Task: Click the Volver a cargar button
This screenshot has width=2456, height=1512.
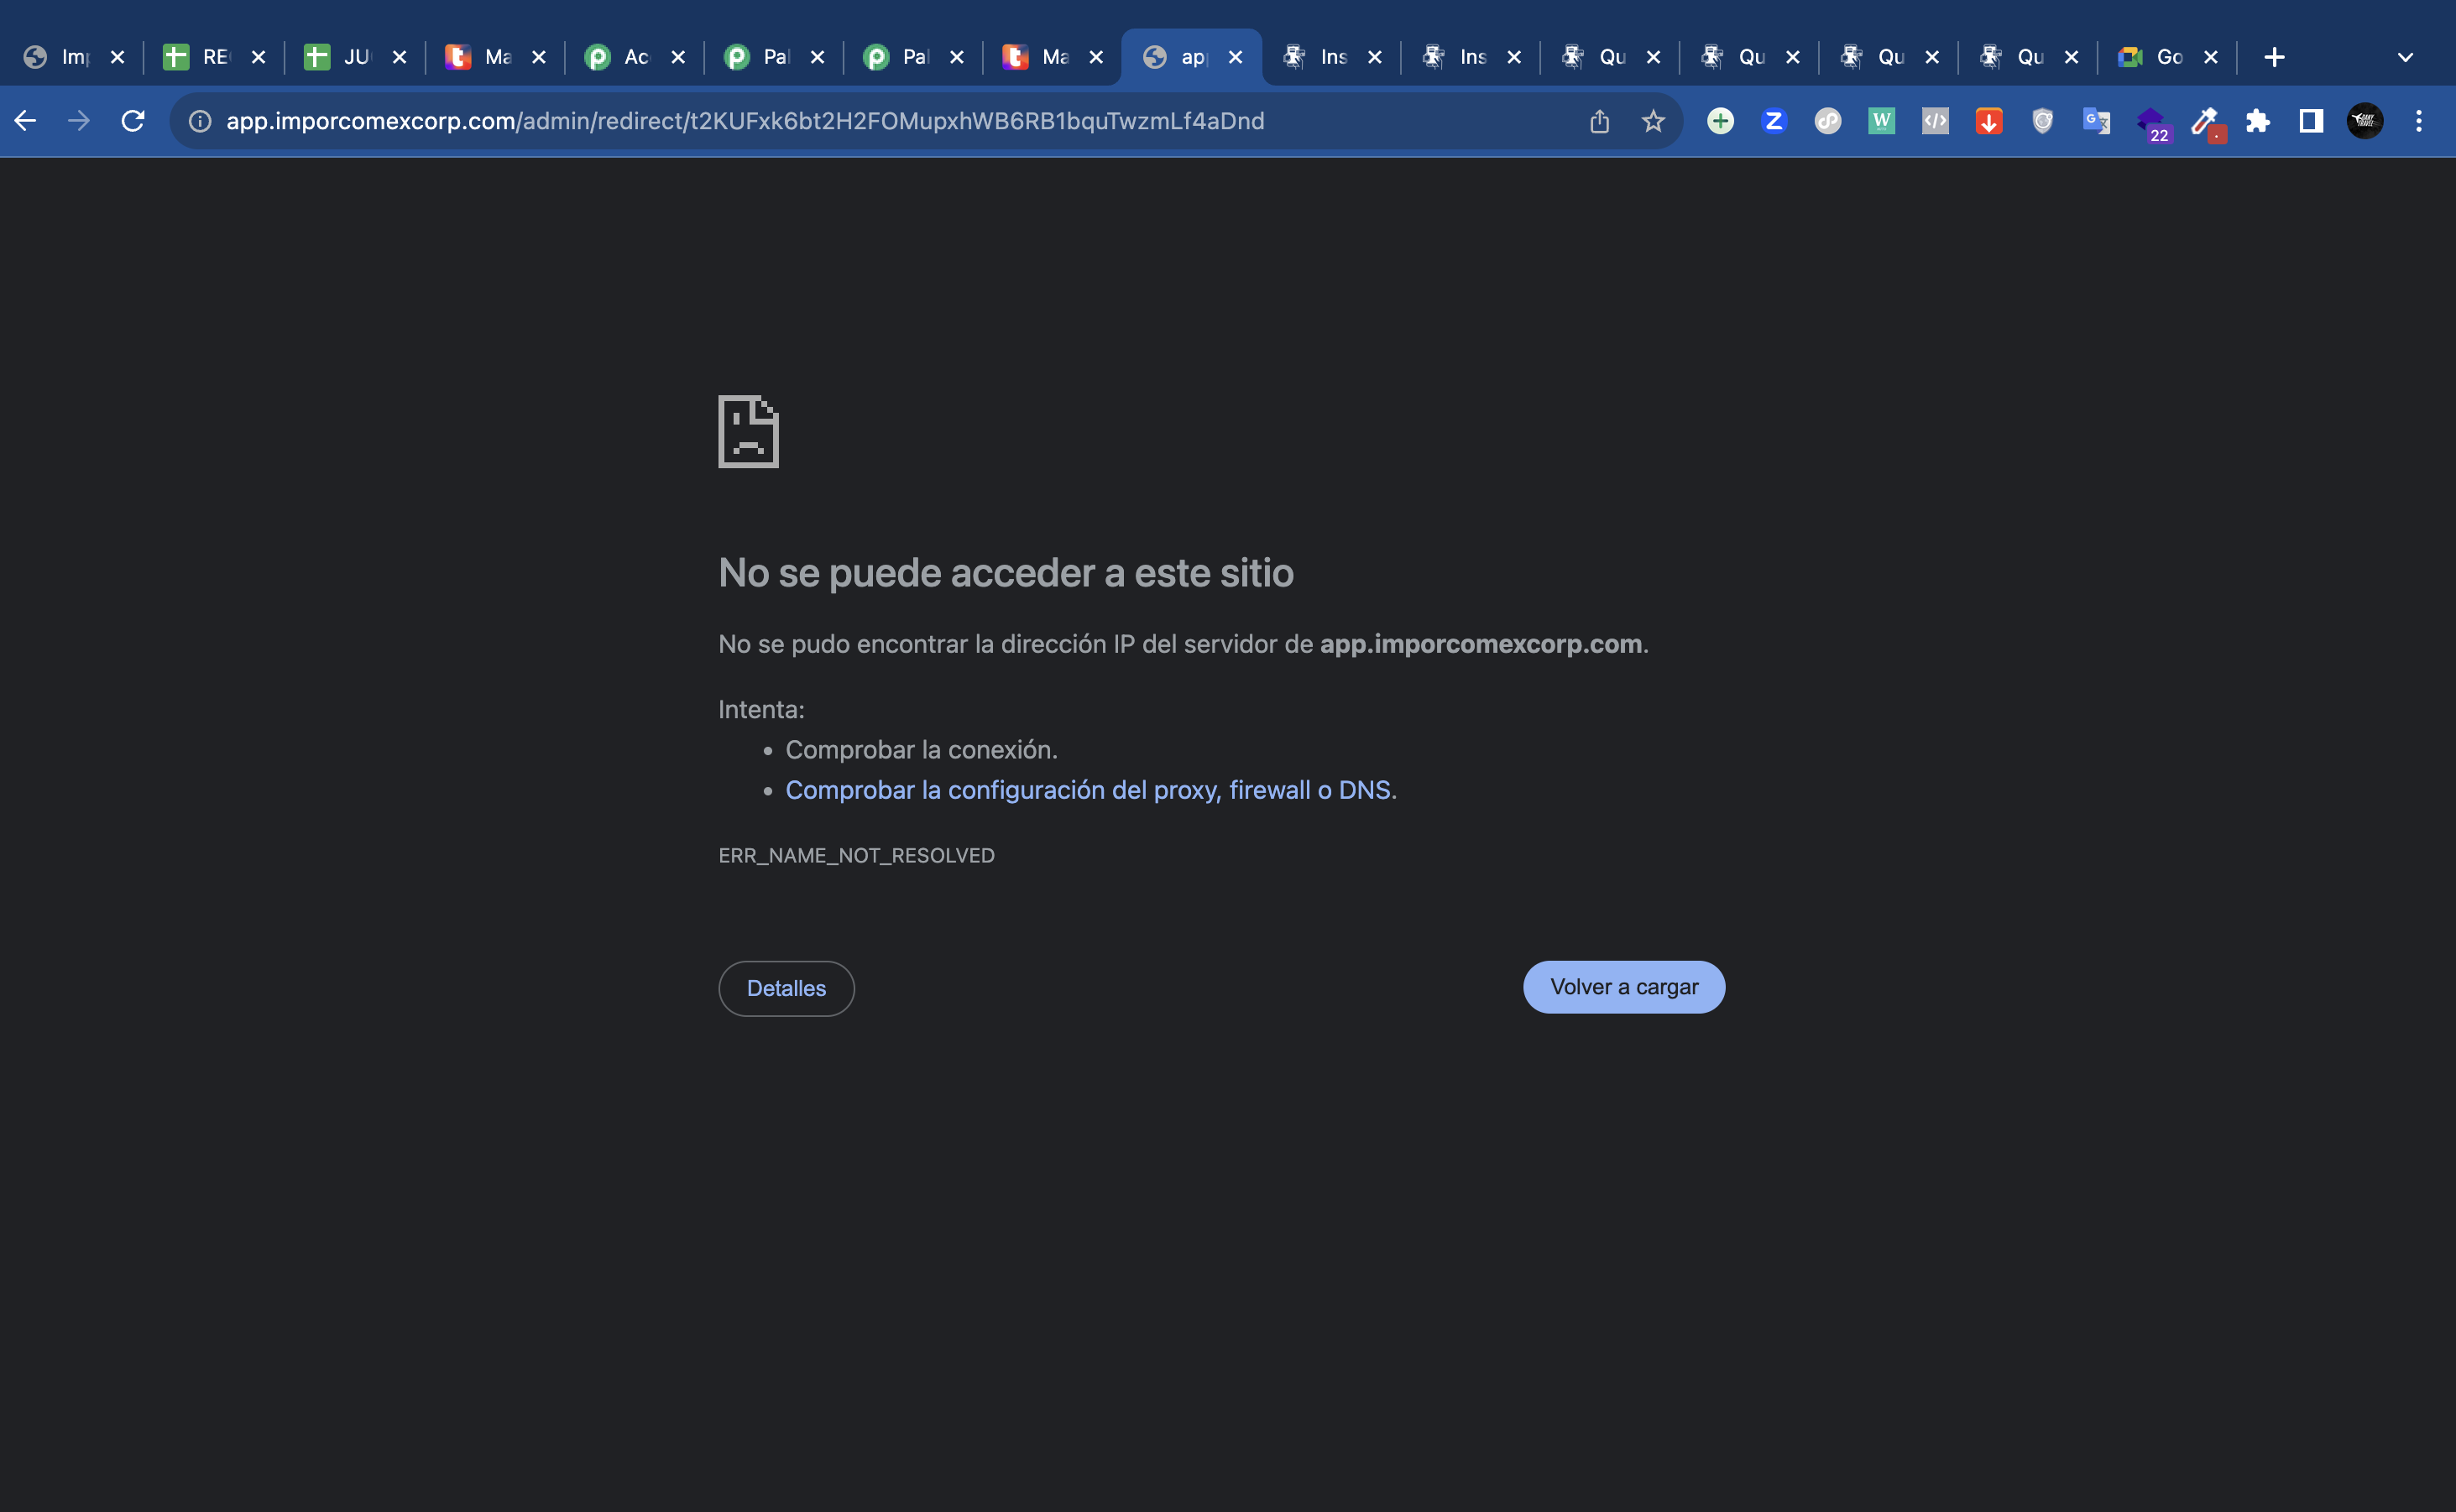Action: (1623, 987)
